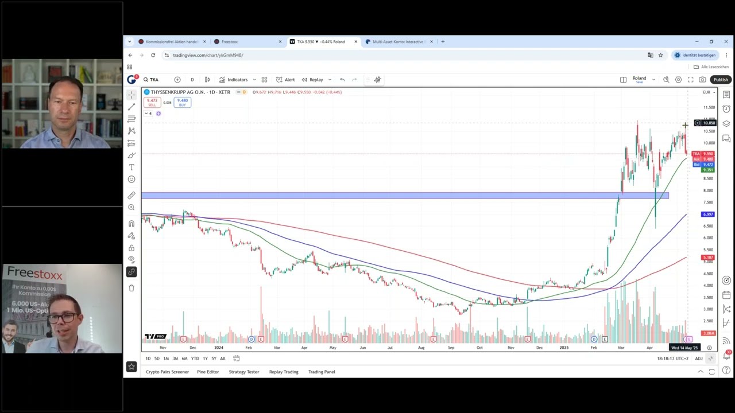Open the Crypto Pairs Screener tab
Screen dimensions: 735x413
click(167, 372)
